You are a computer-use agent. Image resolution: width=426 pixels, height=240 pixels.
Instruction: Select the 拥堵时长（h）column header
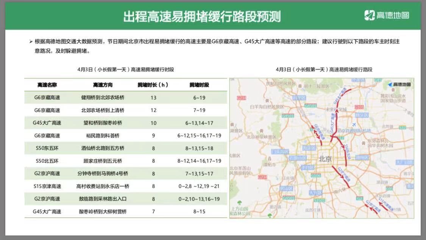click(153, 85)
